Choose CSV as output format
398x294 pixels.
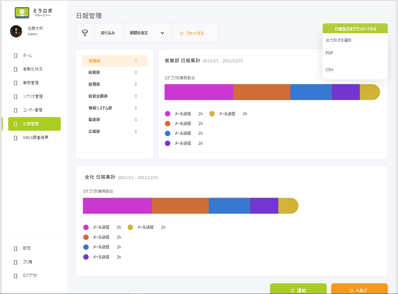pyautogui.click(x=330, y=70)
